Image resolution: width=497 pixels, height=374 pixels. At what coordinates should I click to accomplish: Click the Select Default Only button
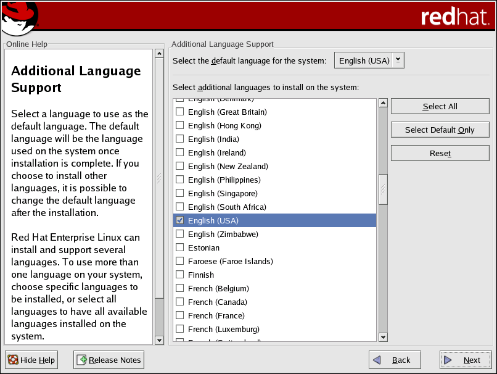click(440, 130)
